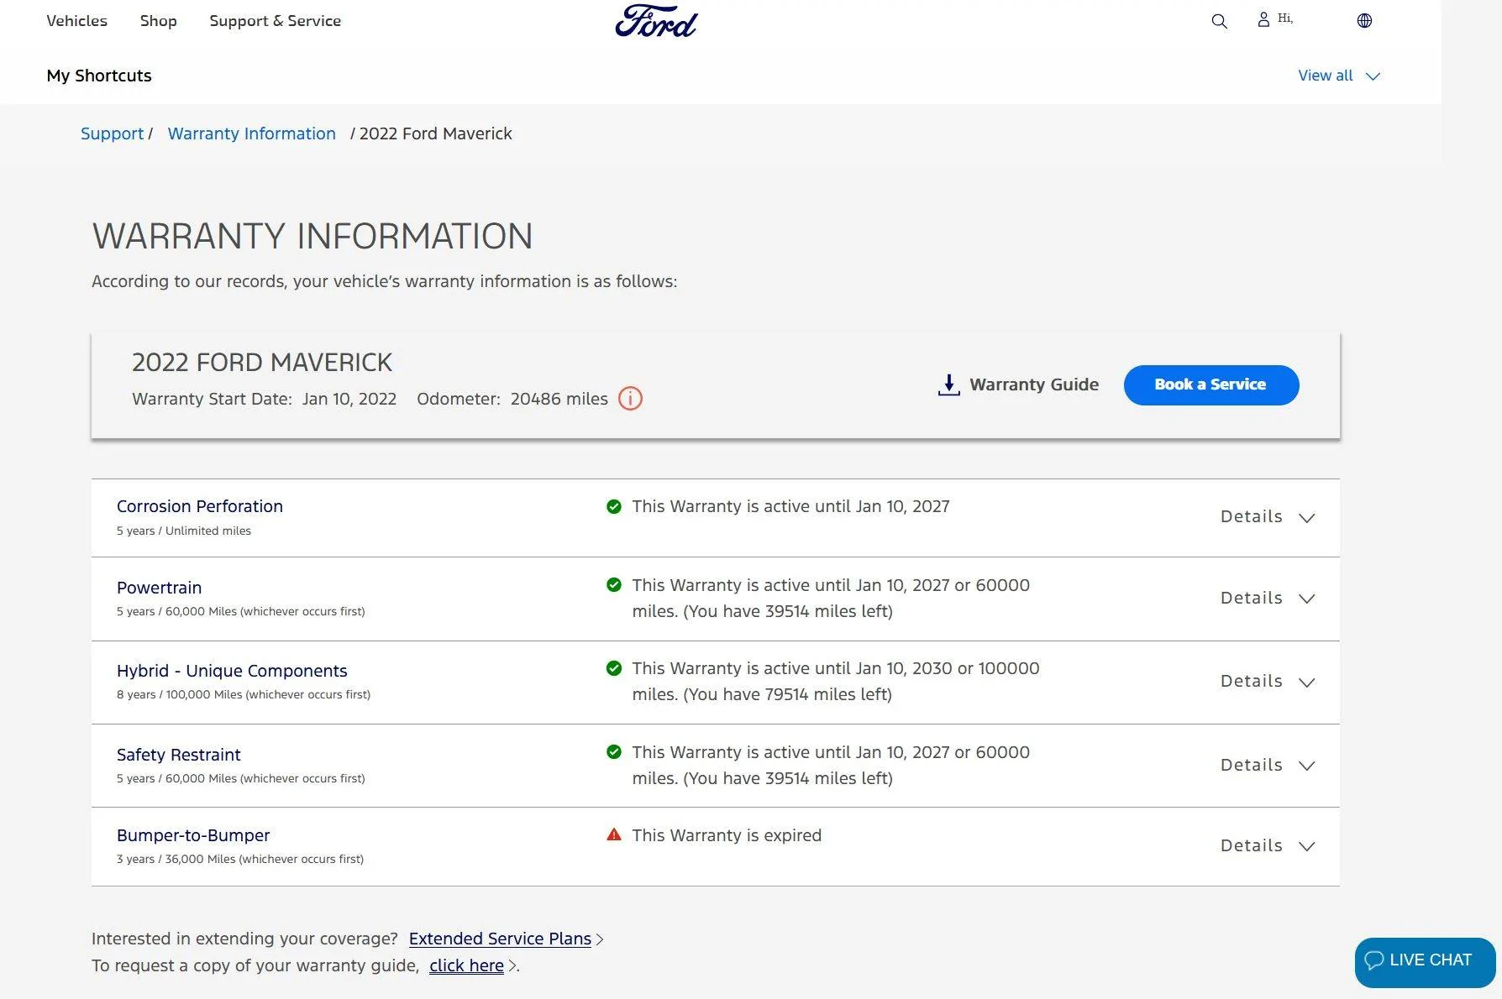Click the Hybrid - Unique Components title
The image size is (1502, 999).
coord(232,671)
